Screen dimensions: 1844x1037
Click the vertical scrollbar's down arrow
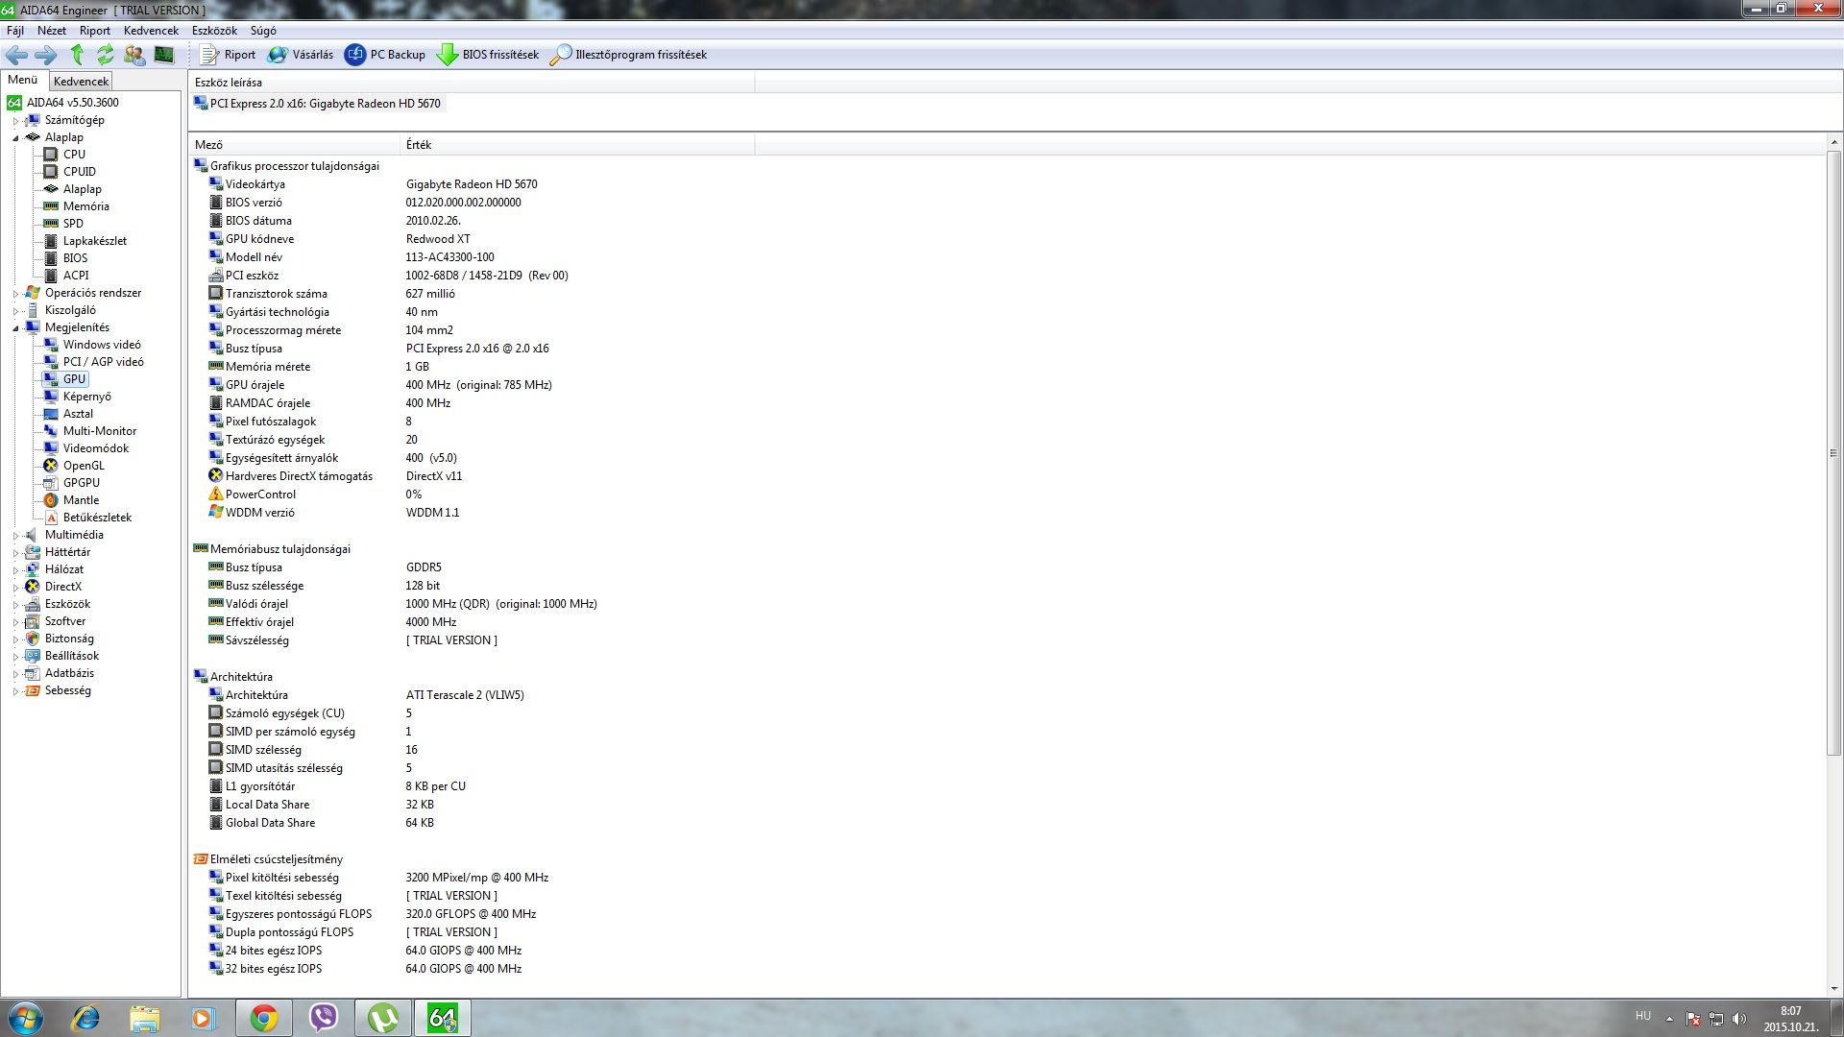pyautogui.click(x=1833, y=988)
